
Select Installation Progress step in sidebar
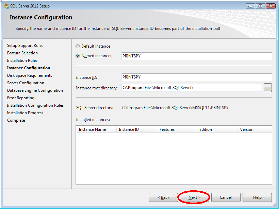25,113
